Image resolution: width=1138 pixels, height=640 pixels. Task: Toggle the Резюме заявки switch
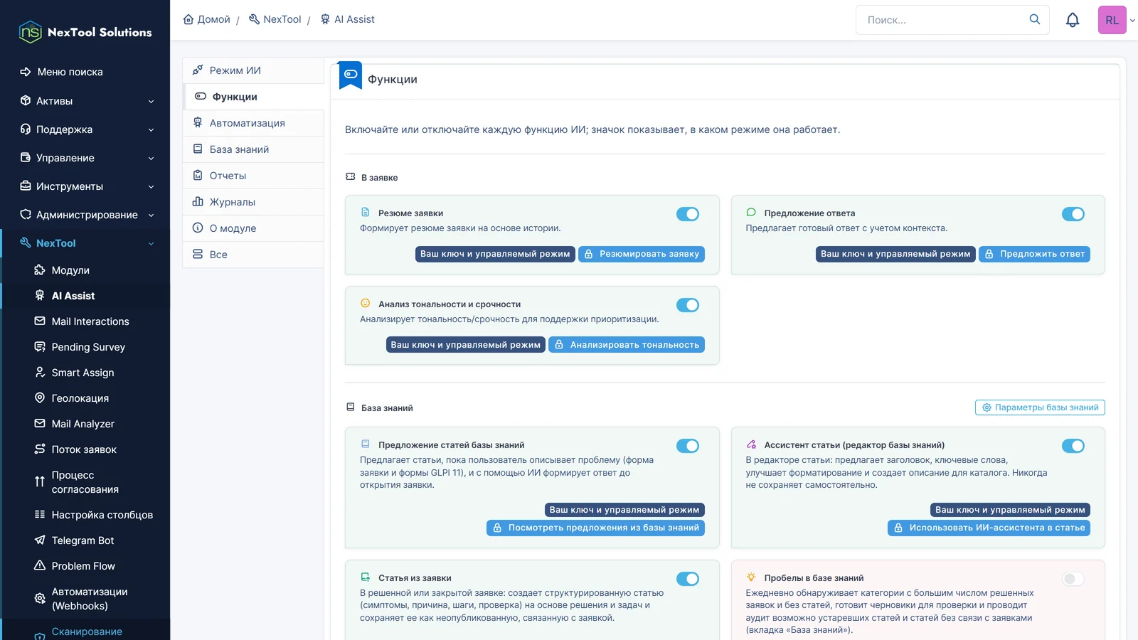[x=688, y=214]
